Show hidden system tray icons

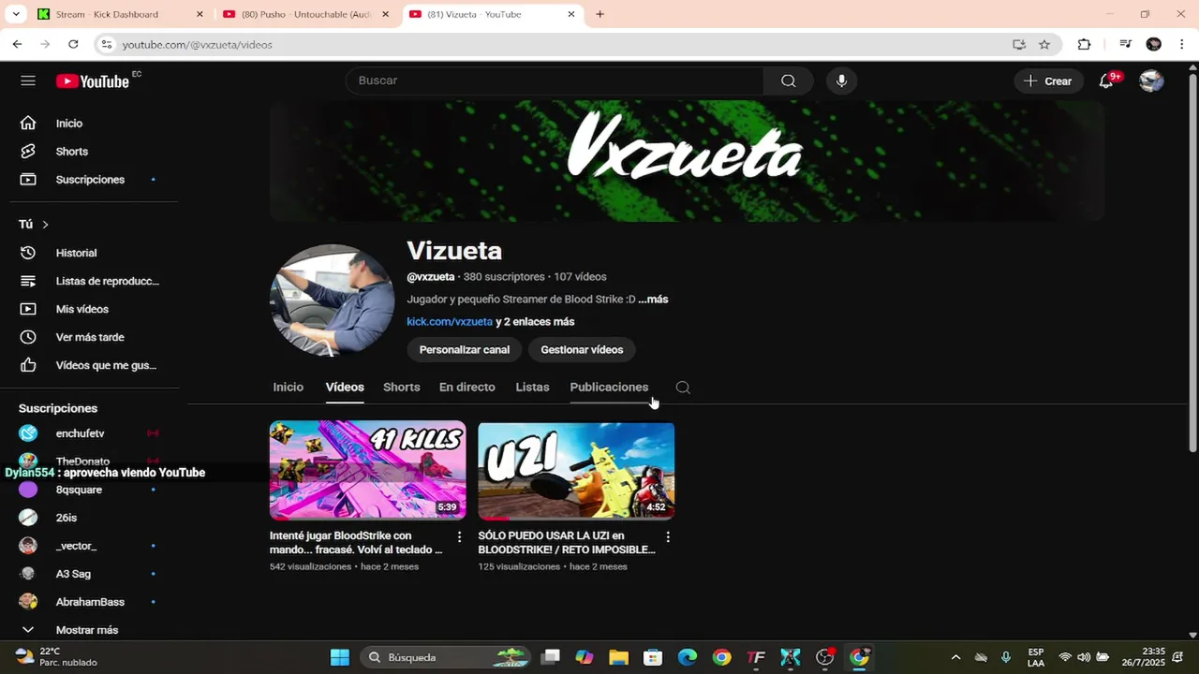coord(955,657)
